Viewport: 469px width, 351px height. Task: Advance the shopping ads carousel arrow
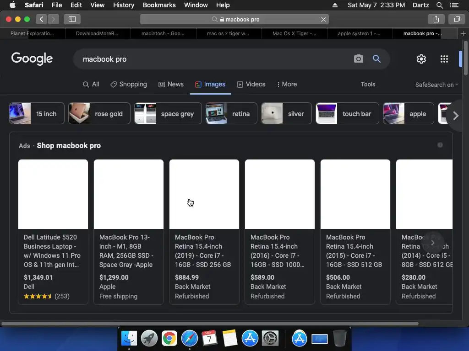[x=432, y=243]
